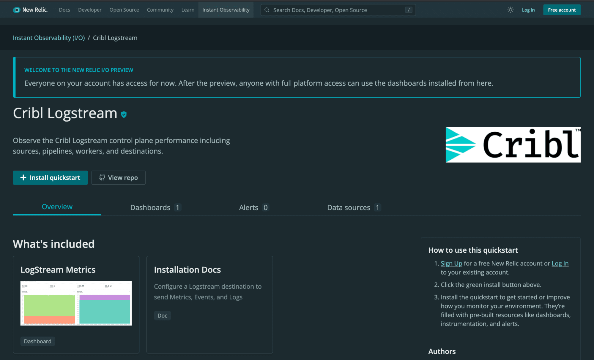
Task: Click the slash keyboard shortcut badge
Action: point(409,10)
